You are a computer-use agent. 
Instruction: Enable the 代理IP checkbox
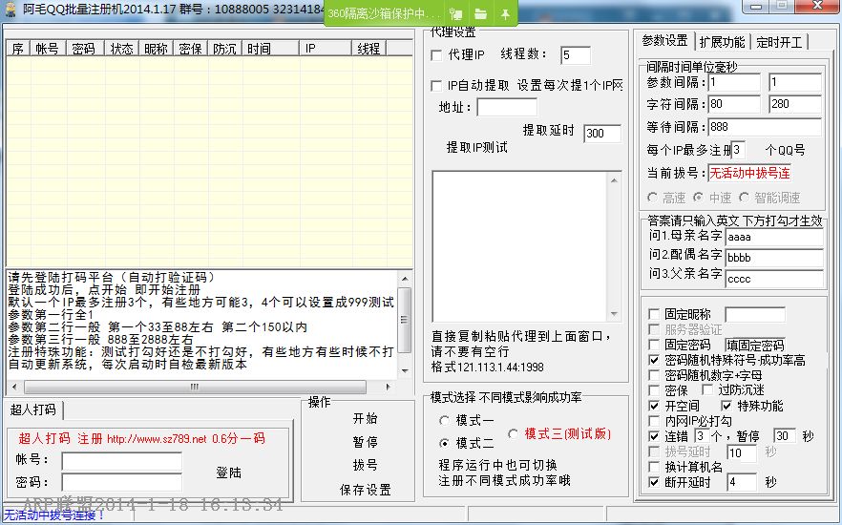[436, 55]
